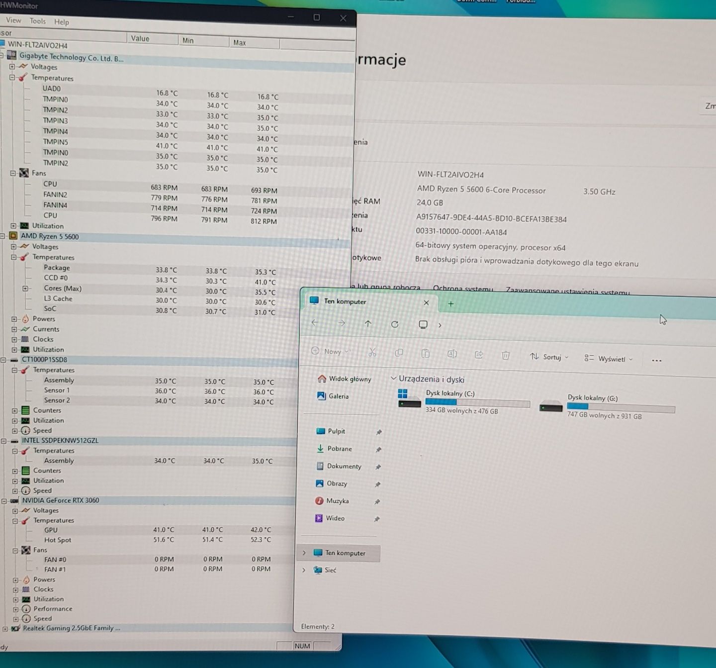
Task: Open the Help menu in HWMonitor
Action: pos(62,22)
